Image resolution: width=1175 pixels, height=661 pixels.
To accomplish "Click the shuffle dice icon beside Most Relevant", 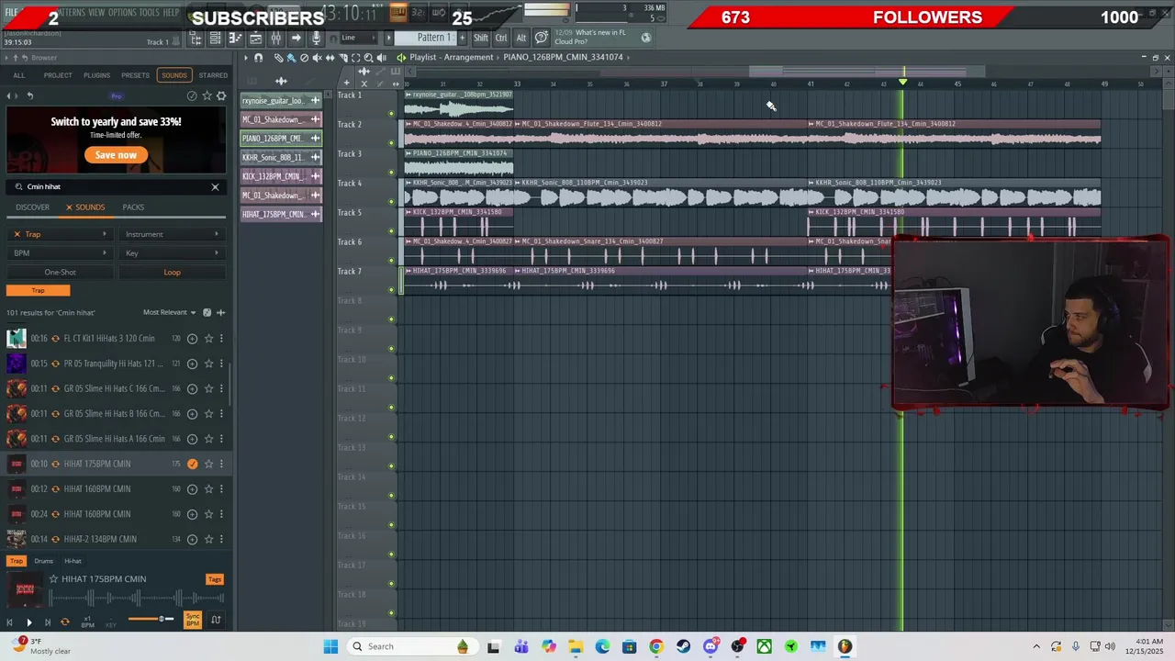I will [207, 312].
